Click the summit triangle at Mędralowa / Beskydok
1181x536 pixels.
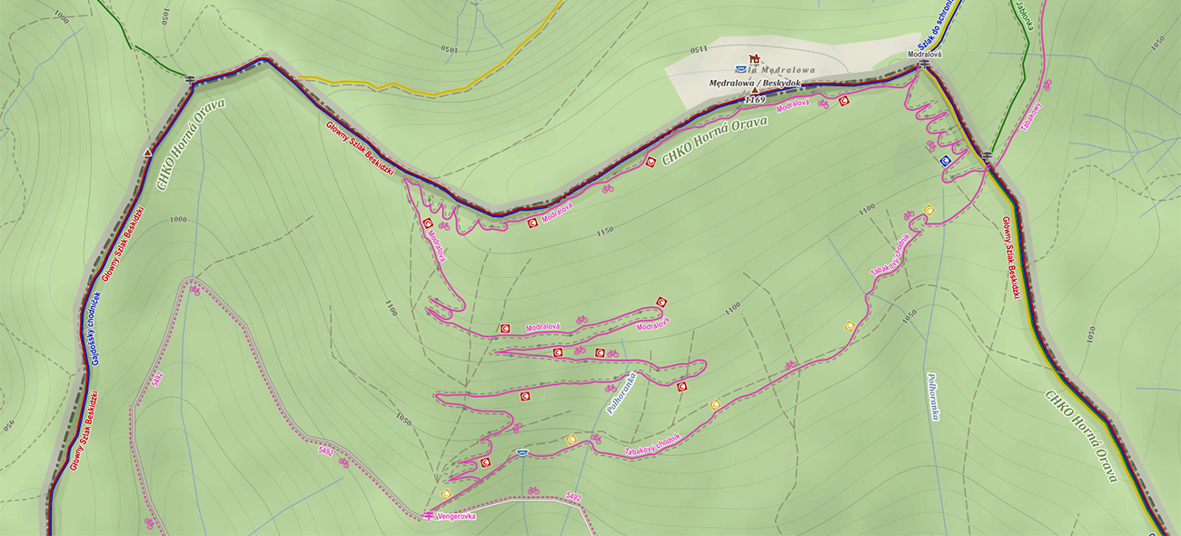pos(753,91)
